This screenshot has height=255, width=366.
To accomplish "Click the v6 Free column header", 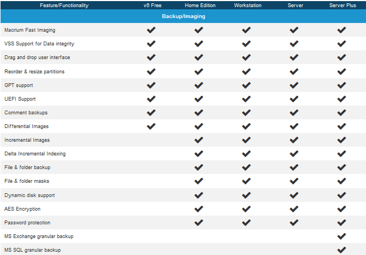I will [153, 5].
